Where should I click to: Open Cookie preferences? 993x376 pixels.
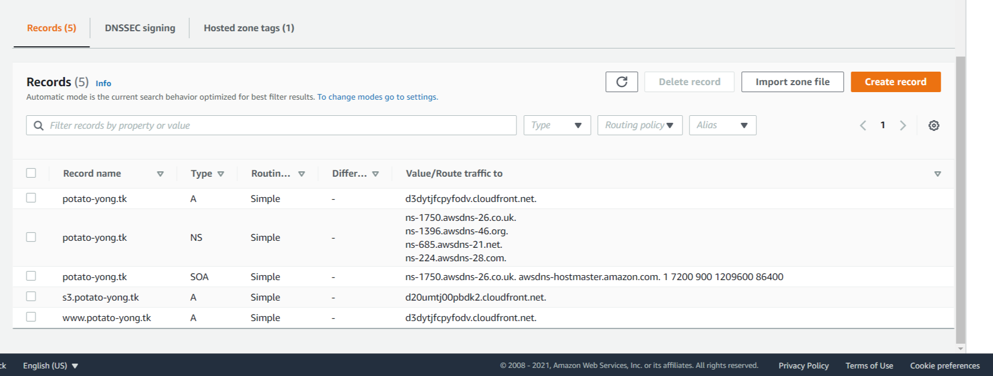coord(944,366)
